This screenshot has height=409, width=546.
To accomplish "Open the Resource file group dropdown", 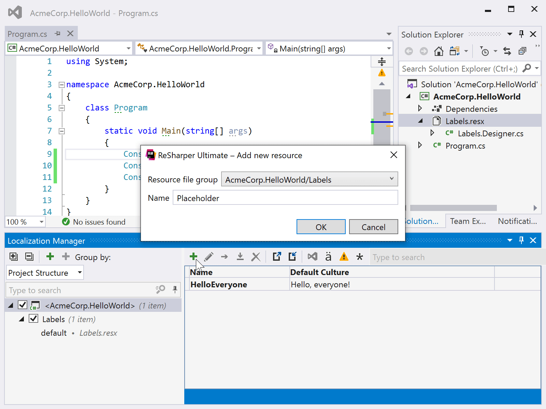I will pyautogui.click(x=310, y=179).
